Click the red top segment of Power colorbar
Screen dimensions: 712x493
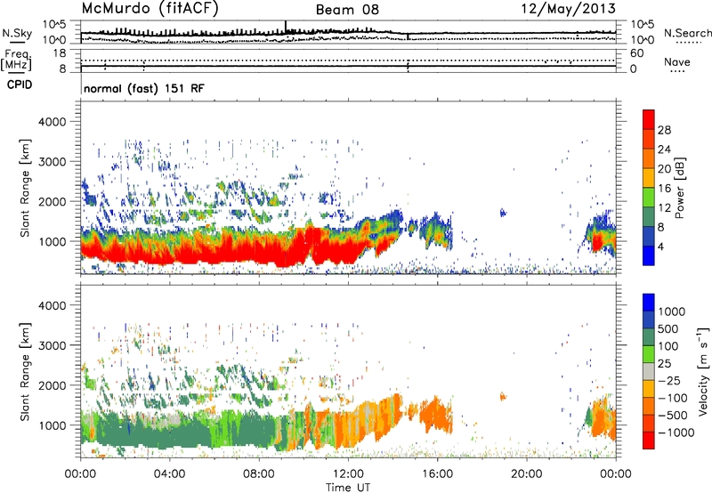(649, 119)
